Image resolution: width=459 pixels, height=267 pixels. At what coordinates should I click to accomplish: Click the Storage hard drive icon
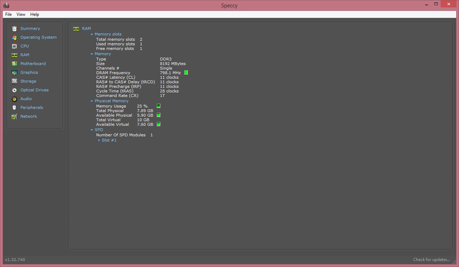coord(14,81)
